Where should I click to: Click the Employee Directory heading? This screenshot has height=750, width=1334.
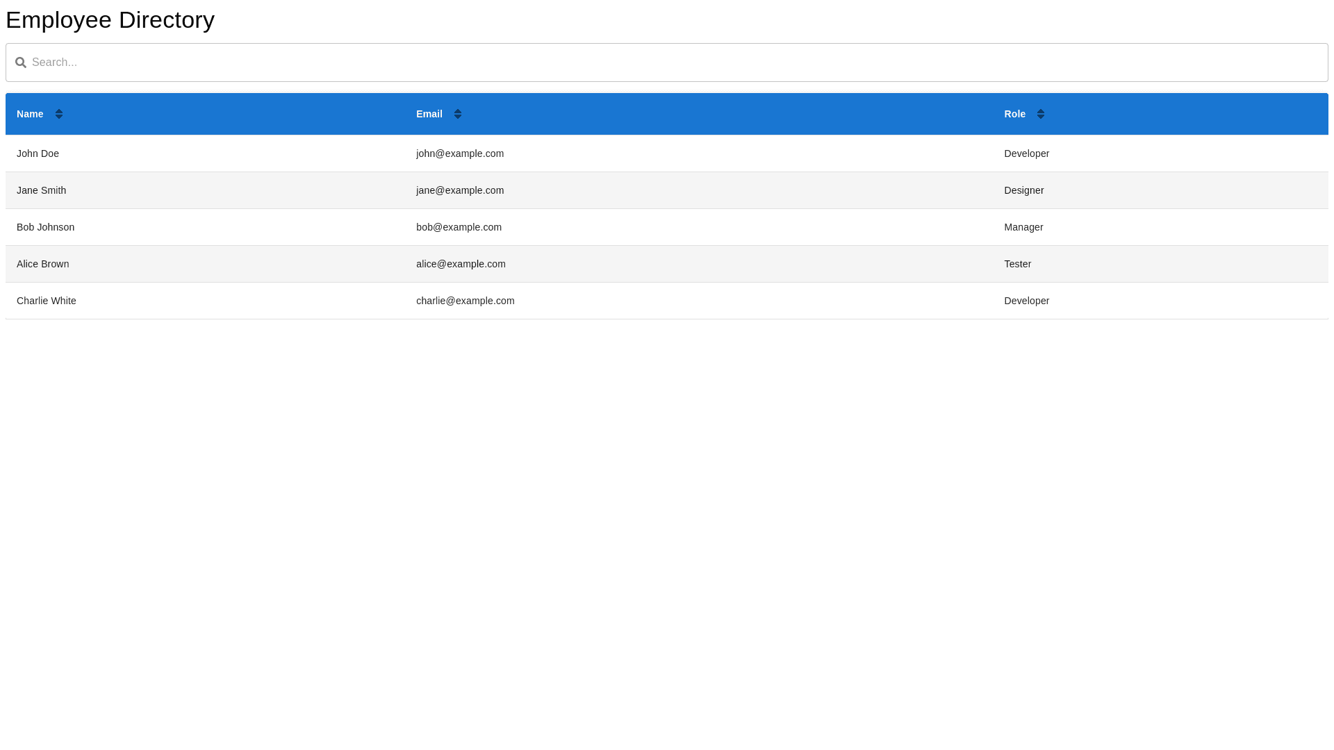click(x=110, y=19)
